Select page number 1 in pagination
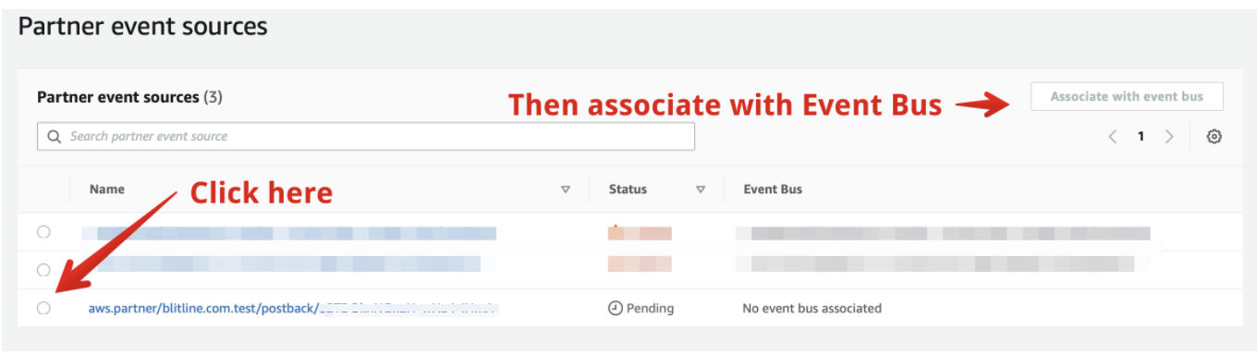This screenshot has width=1257, height=355. click(x=1141, y=137)
